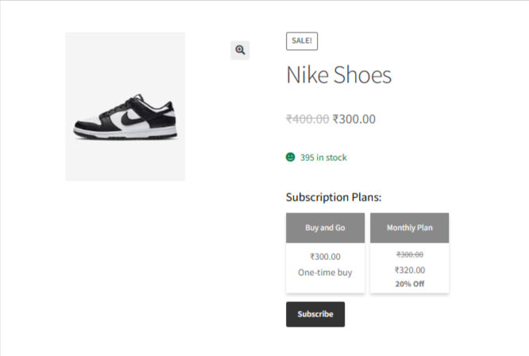529x356 pixels.
Task: Click the 395 in stock text
Action: pyautogui.click(x=323, y=157)
